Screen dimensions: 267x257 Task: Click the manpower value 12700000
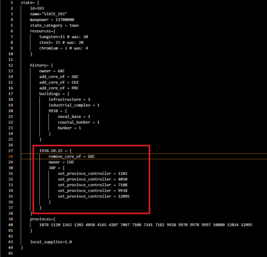click(65, 19)
